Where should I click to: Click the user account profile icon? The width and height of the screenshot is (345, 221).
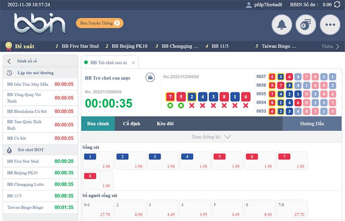[249, 5]
